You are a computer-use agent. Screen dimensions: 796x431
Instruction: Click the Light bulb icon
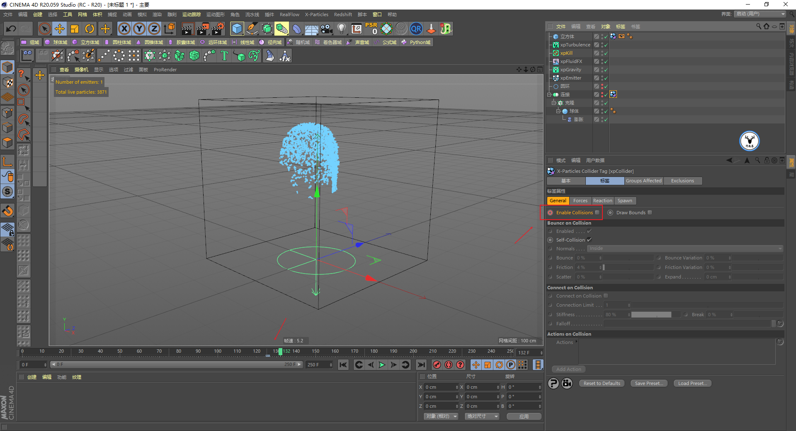pyautogui.click(x=341, y=29)
